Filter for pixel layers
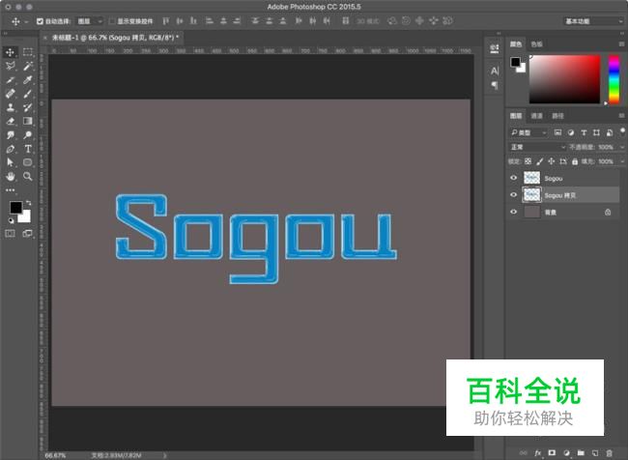Screen dimensions: 628x460 click(557, 132)
